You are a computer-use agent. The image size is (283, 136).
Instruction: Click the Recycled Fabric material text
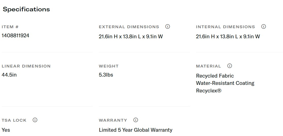(x=215, y=76)
